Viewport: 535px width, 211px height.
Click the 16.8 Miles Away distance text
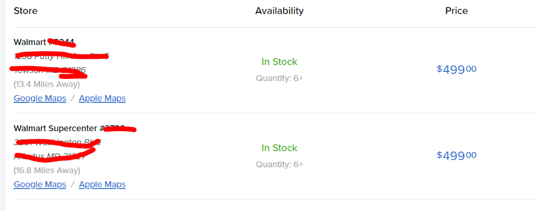tap(47, 170)
